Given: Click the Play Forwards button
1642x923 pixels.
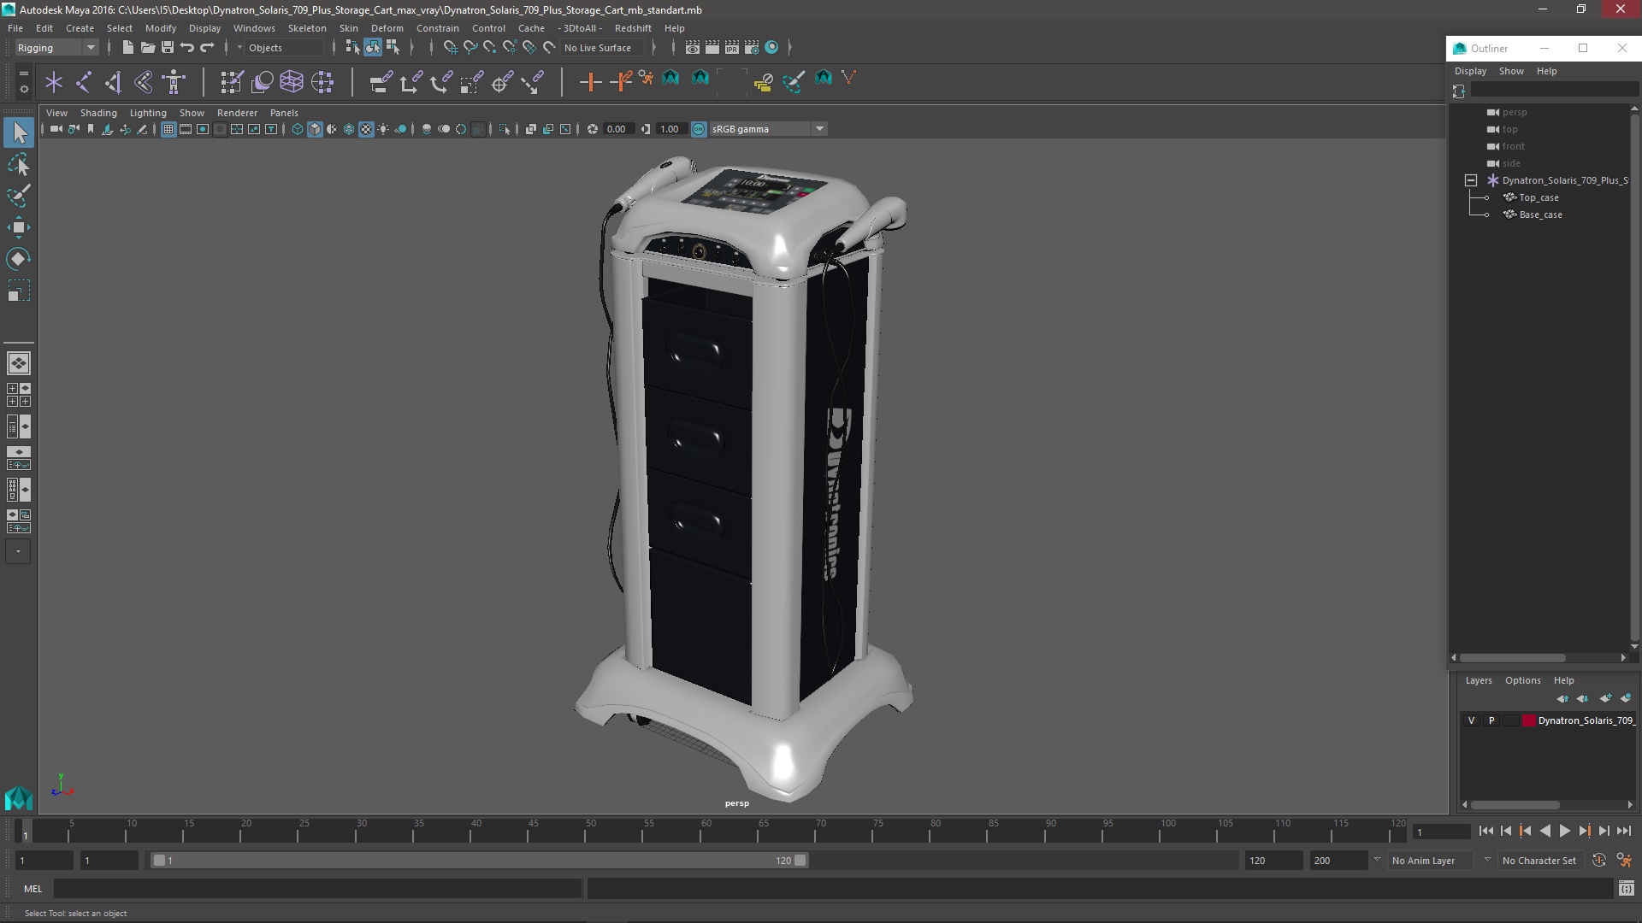Looking at the screenshot, I should coord(1564,831).
